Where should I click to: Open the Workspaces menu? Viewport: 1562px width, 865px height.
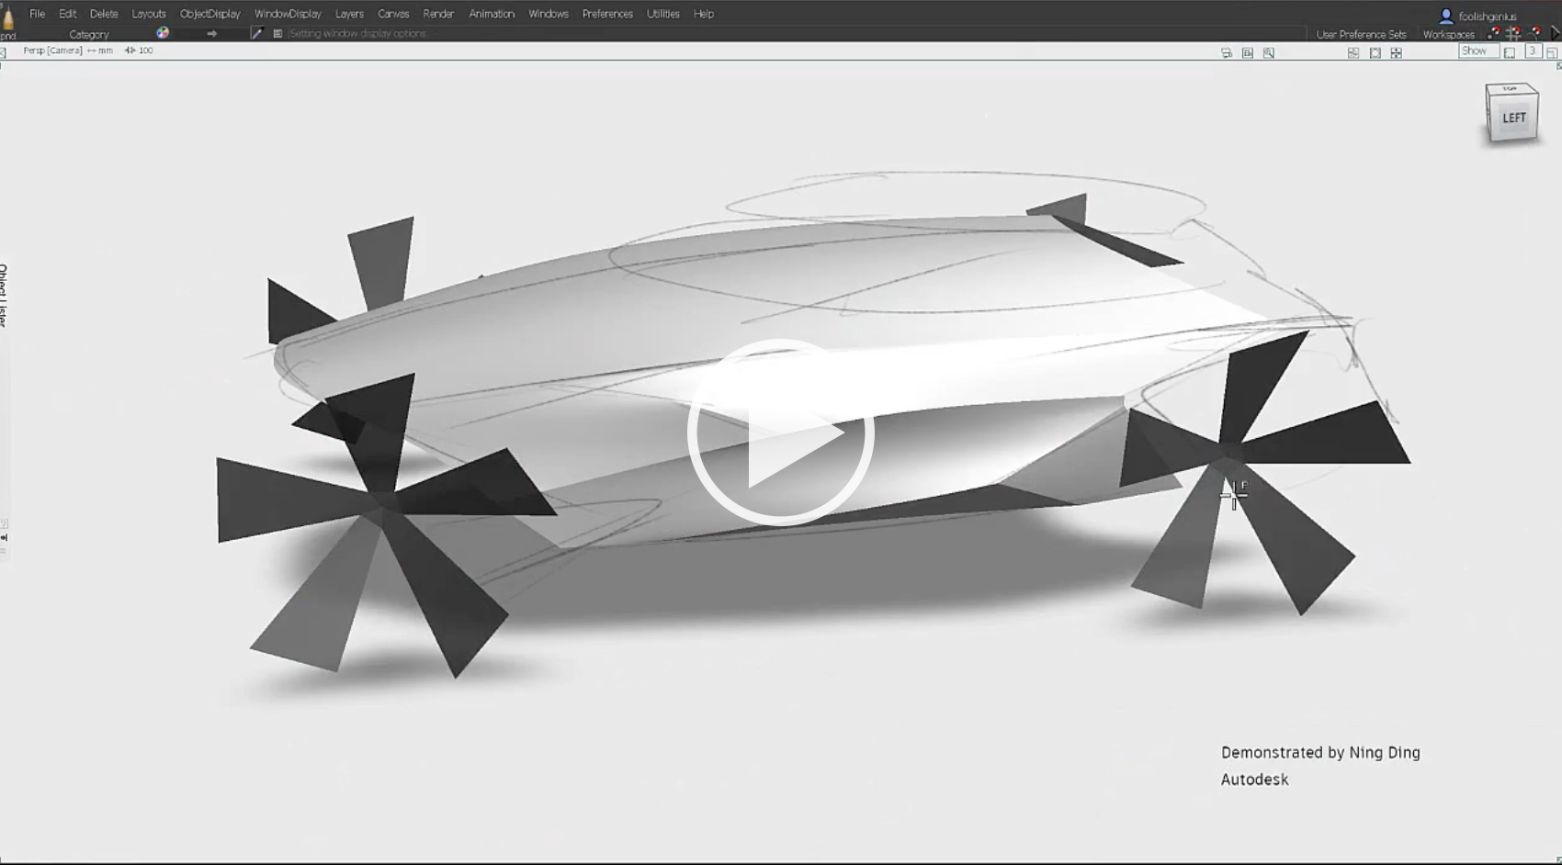click(x=1448, y=35)
